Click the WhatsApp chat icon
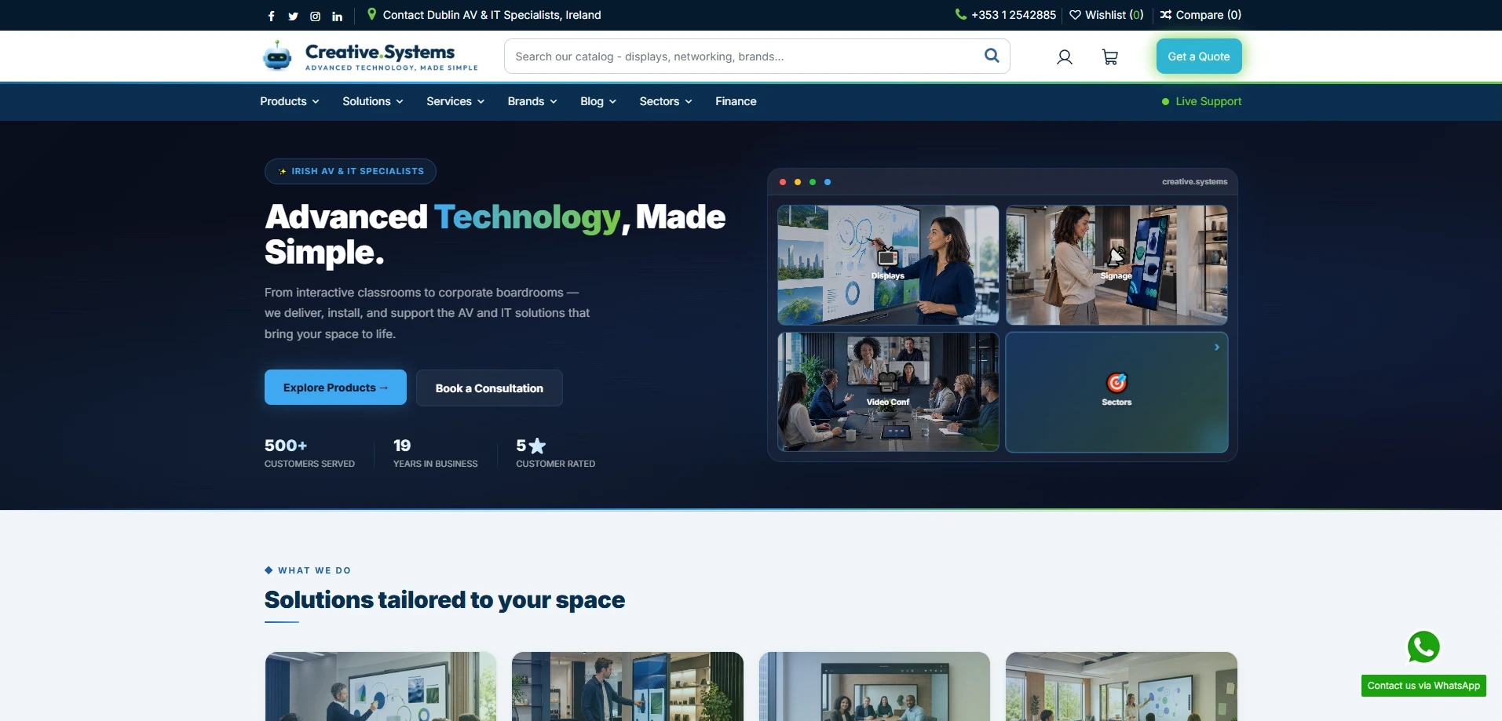The width and height of the screenshot is (1502, 721). click(1423, 647)
